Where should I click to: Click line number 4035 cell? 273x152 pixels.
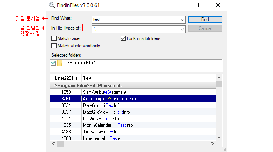tap(66, 125)
